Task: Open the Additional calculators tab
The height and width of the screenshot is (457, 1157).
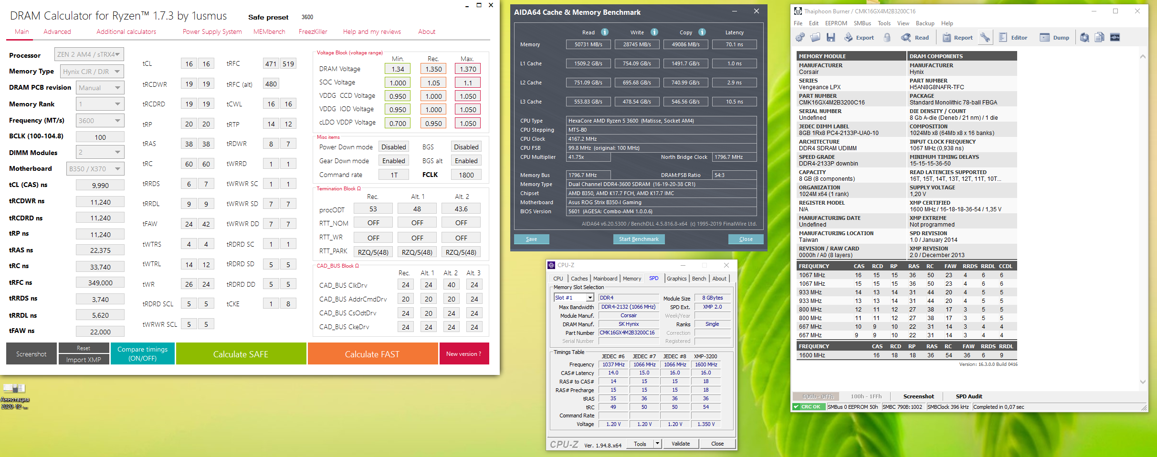Action: [x=126, y=31]
